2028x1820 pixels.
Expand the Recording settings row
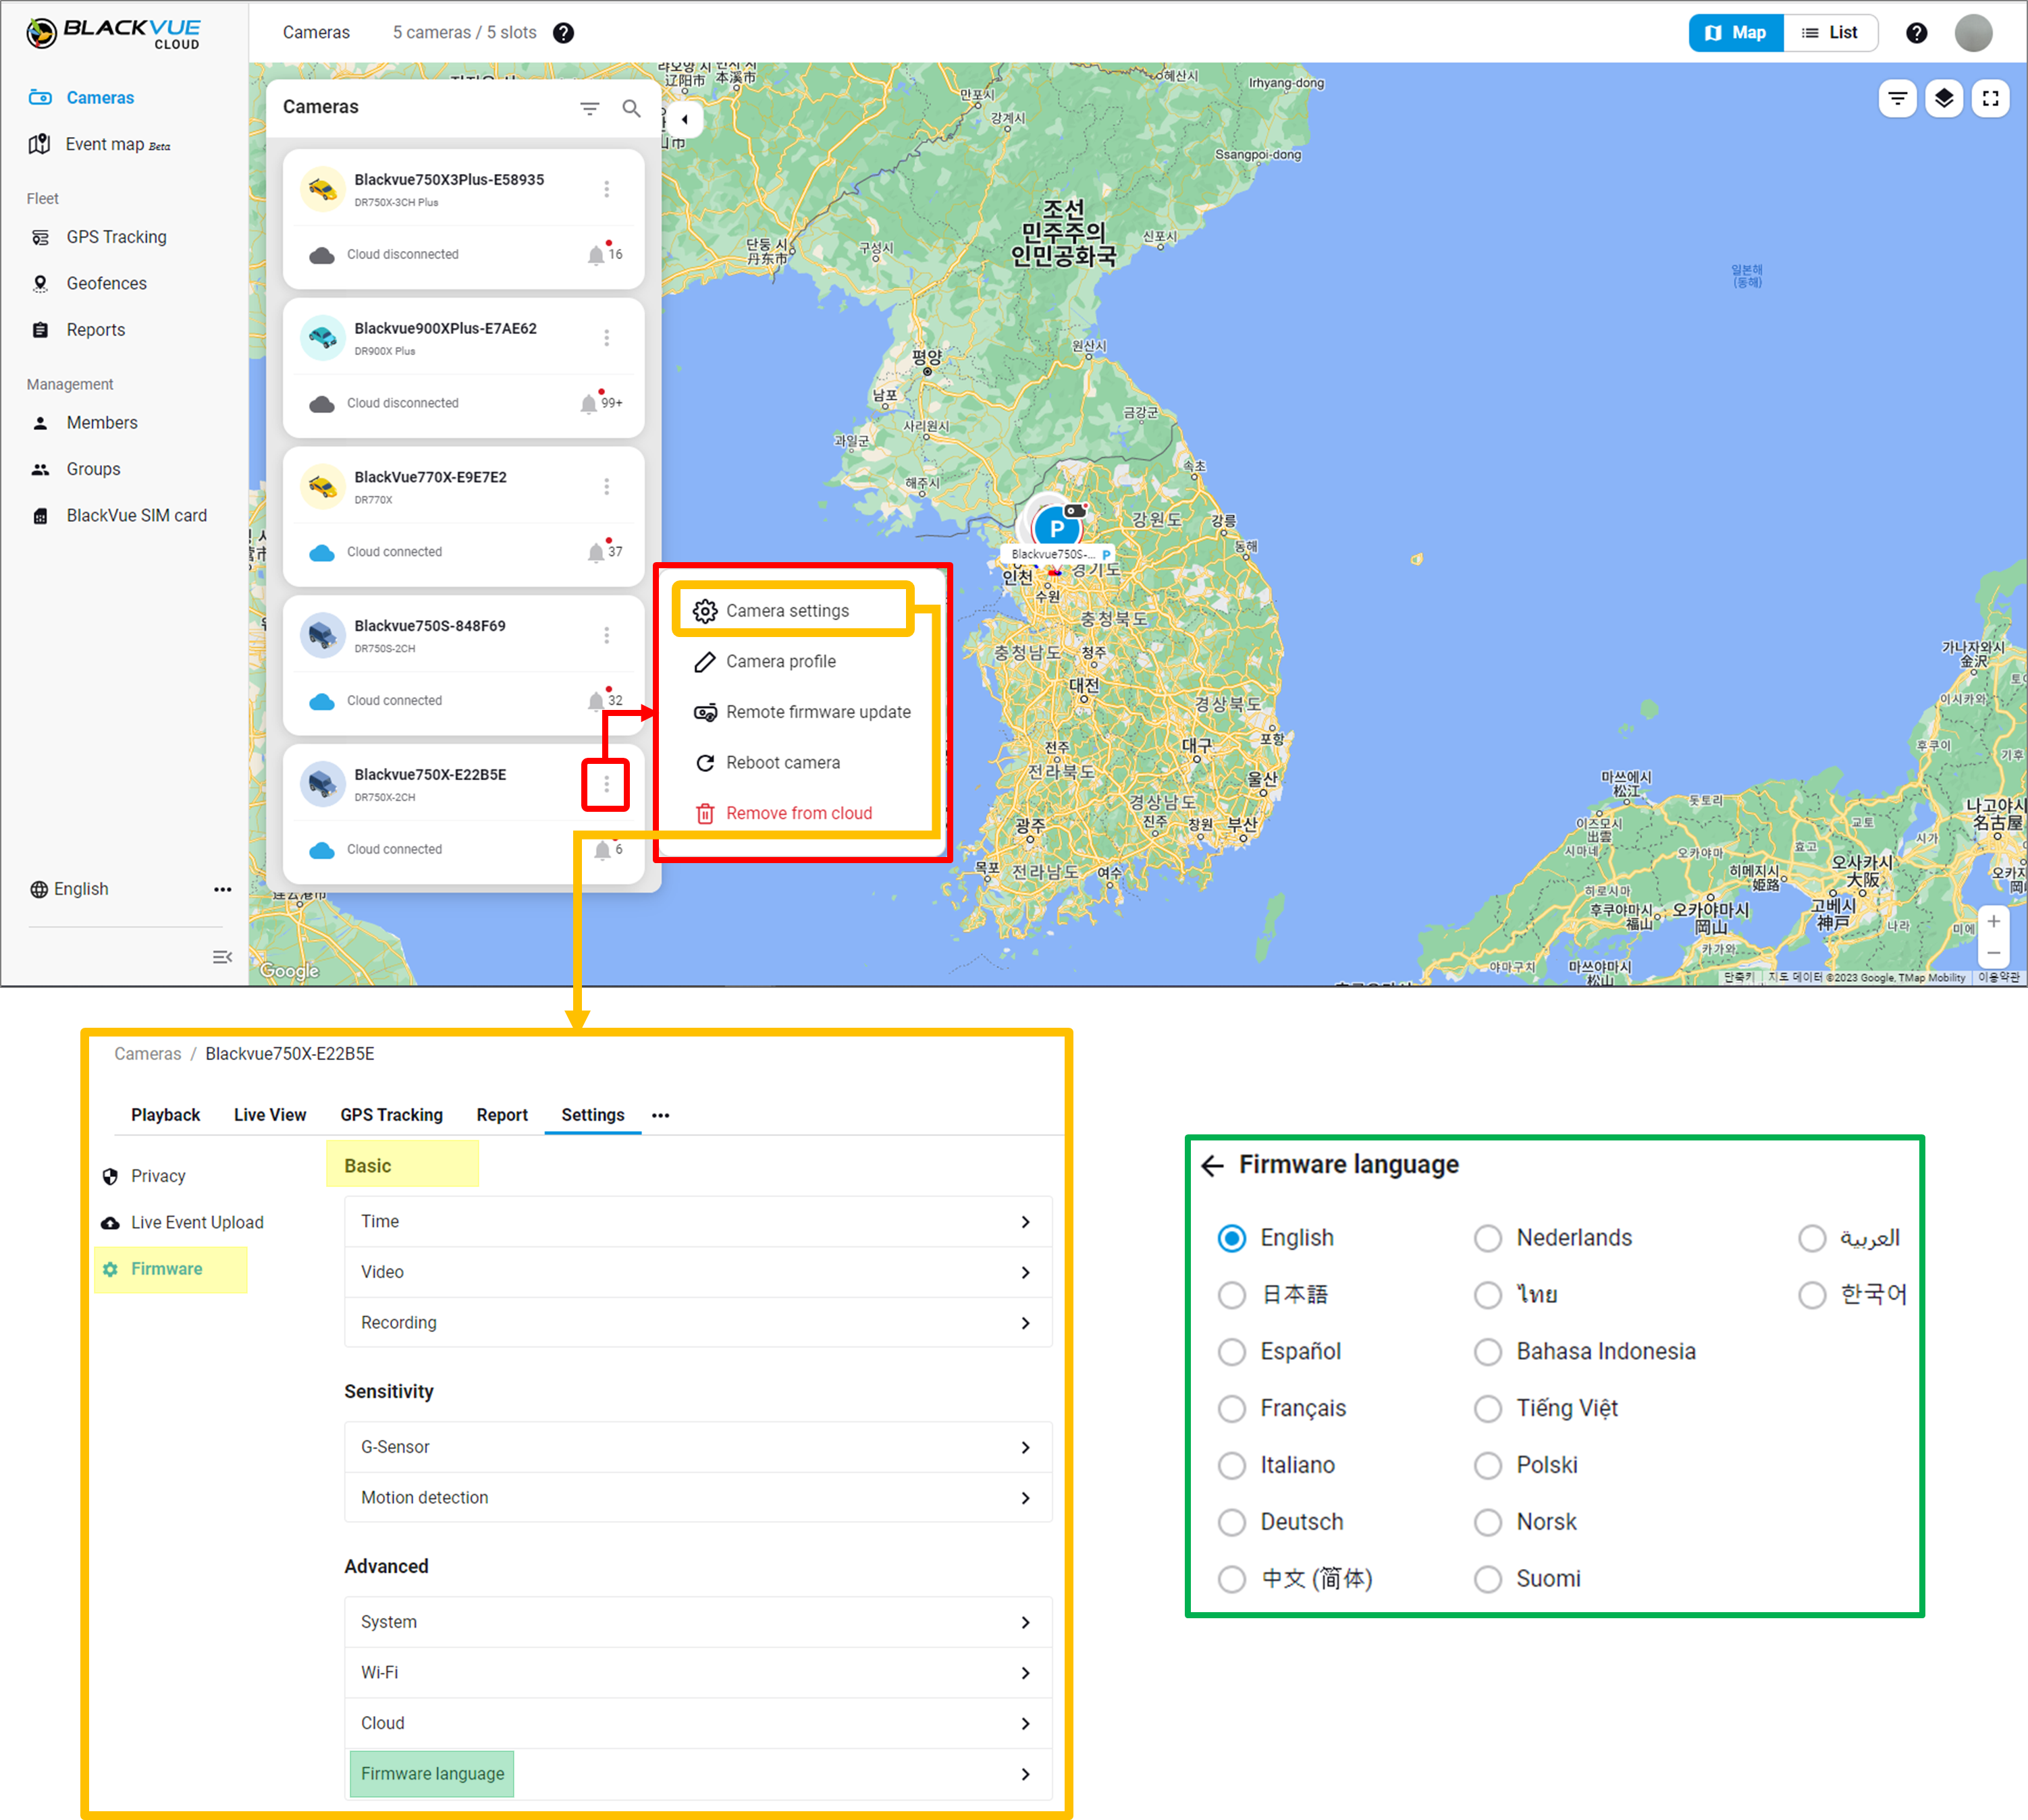pyautogui.click(x=697, y=1323)
